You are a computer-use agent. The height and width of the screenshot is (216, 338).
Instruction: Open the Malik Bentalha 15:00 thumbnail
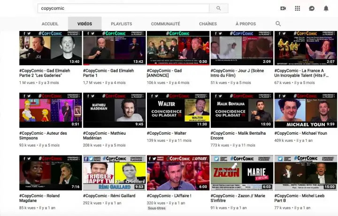[242, 110]
